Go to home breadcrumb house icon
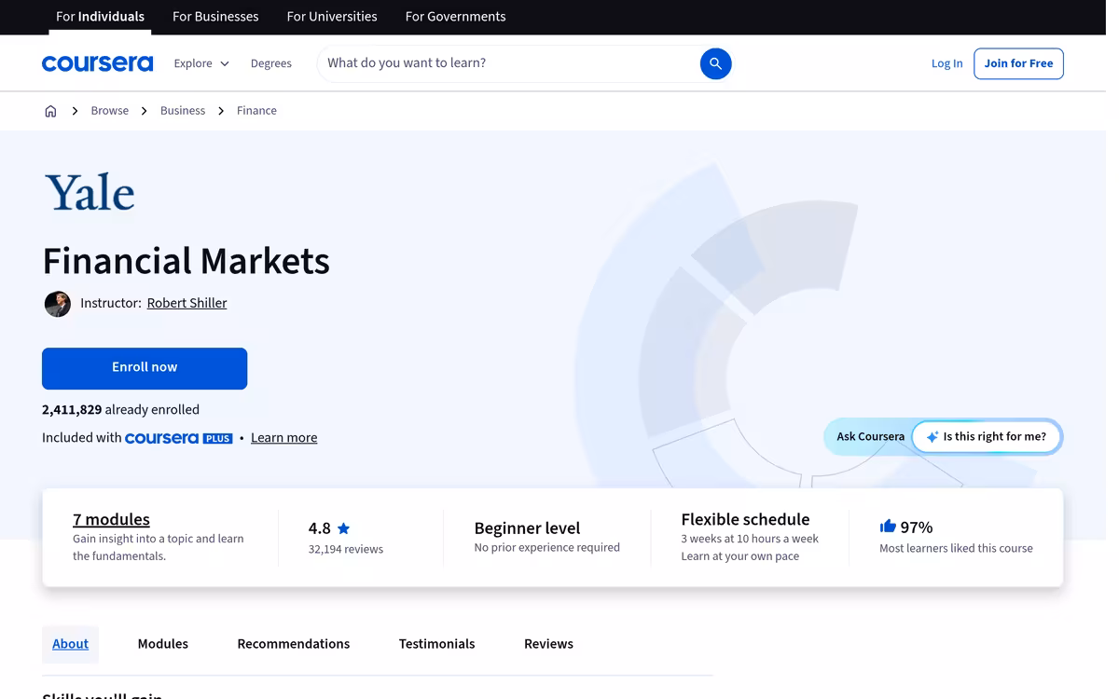Screen dimensions: 1119x699 pyautogui.click(x=50, y=111)
